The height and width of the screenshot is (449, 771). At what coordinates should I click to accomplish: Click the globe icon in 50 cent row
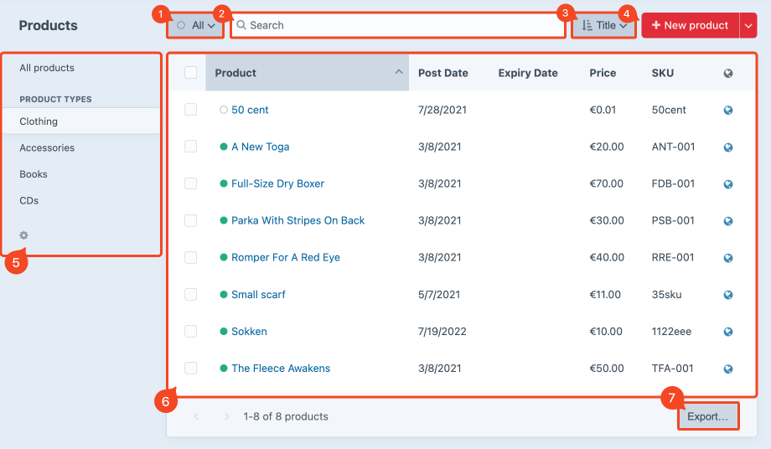(x=728, y=111)
